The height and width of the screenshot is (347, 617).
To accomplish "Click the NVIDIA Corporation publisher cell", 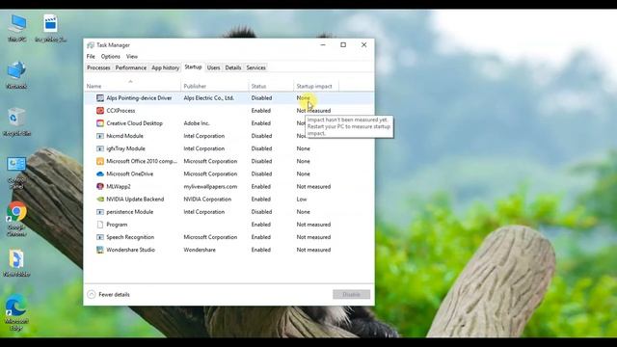I will point(207,200).
